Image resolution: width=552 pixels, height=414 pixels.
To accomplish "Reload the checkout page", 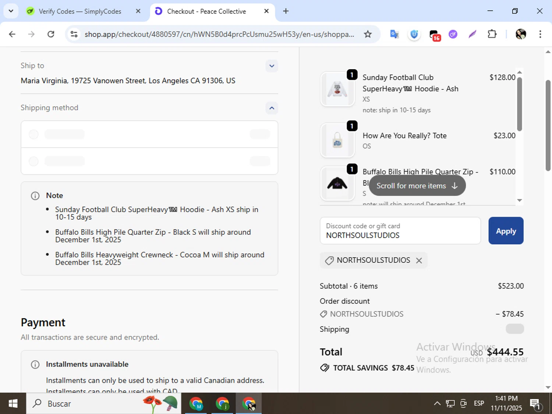I will click(51, 34).
